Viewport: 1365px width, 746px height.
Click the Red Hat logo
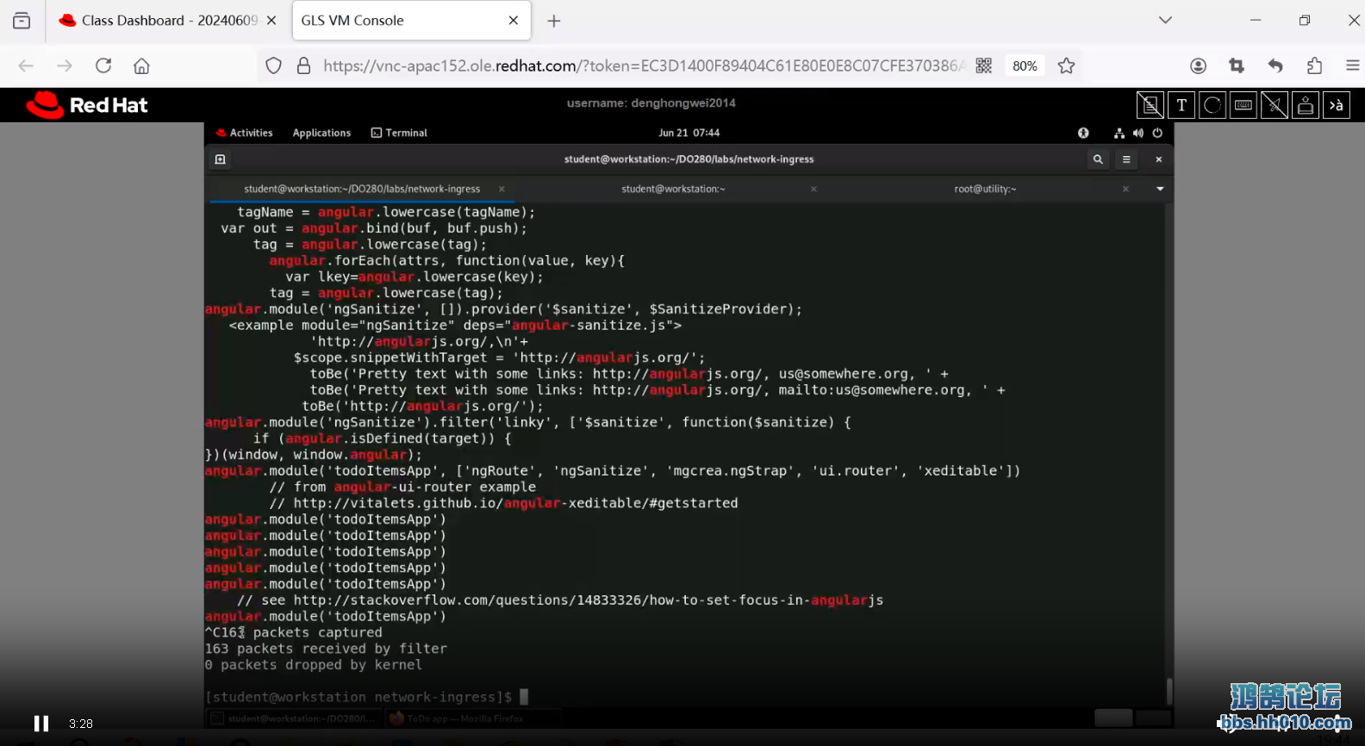[x=87, y=105]
